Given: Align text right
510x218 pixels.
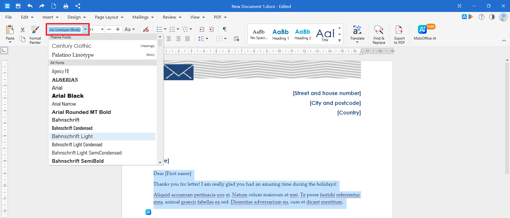Looking at the screenshot, I should pyautogui.click(x=178, y=39).
